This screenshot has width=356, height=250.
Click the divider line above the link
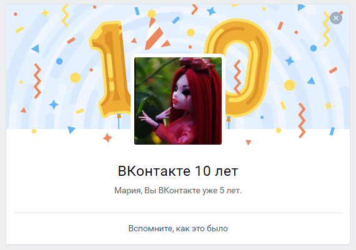pos(178,213)
